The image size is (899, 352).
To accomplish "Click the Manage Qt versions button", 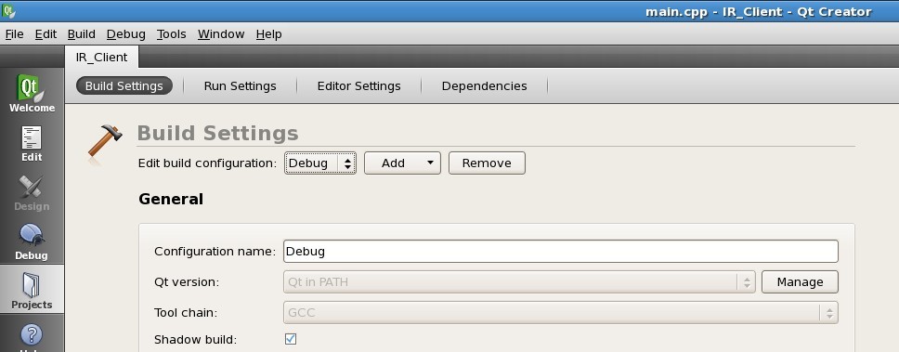I will tap(800, 282).
